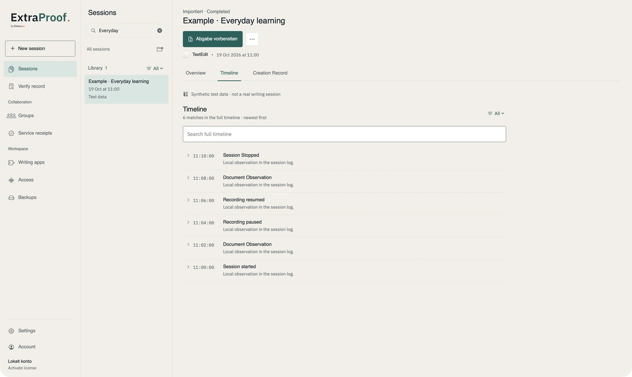The image size is (632, 377).
Task: Click the synthetic test data notice icon
Action: pyautogui.click(x=186, y=94)
